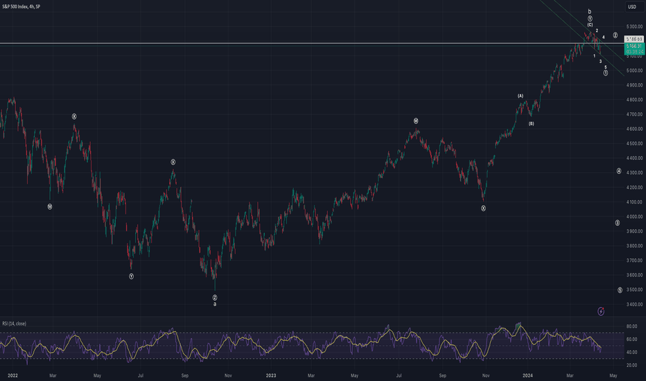Select circled Y label under the 'b' label

click(x=590, y=19)
